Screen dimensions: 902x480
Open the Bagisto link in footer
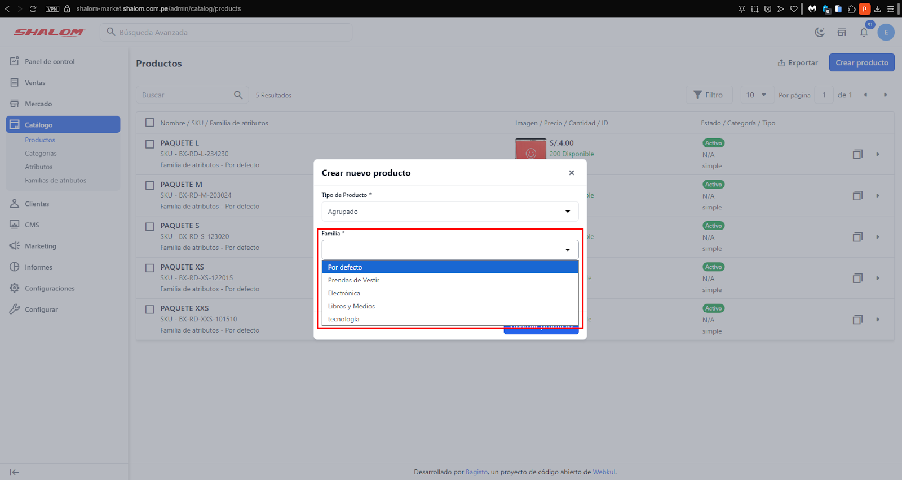tap(476, 472)
